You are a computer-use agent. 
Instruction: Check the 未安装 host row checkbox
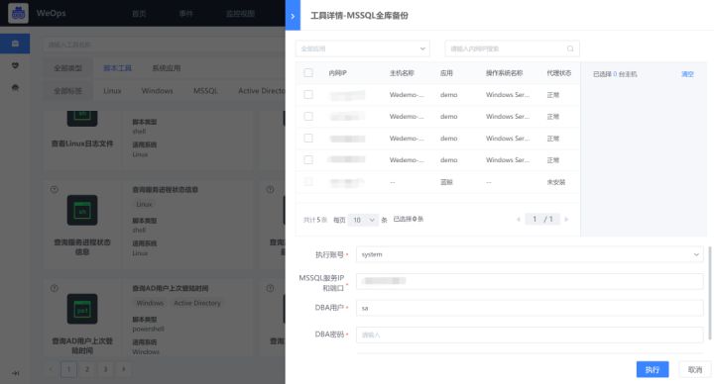[308, 182]
